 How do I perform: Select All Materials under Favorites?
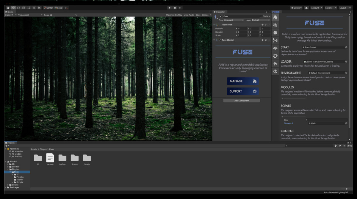click(17, 151)
